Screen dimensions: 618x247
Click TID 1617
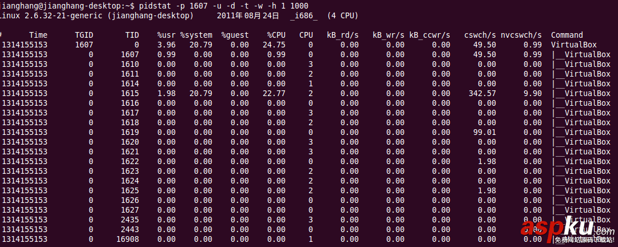click(x=130, y=113)
